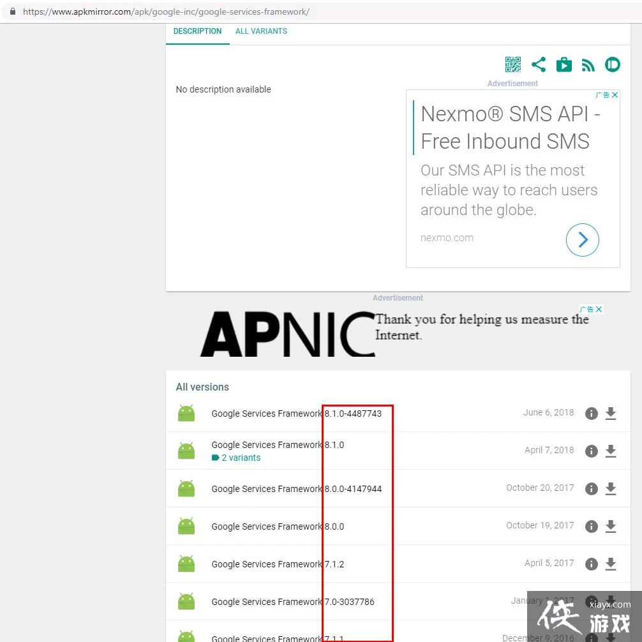The image size is (642, 642).
Task: Switch to the All Variants tab
Action: [261, 31]
